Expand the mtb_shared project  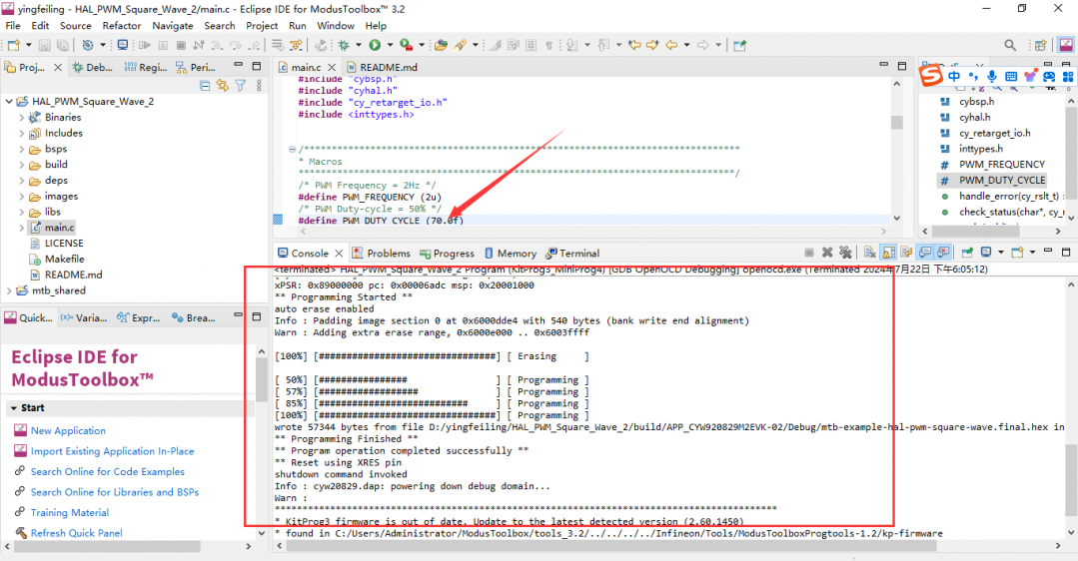[9, 290]
